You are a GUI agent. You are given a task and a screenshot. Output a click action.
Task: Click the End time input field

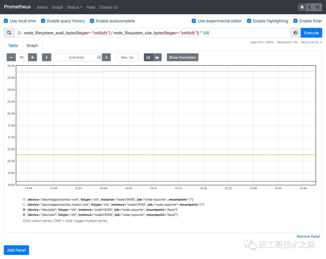point(76,57)
